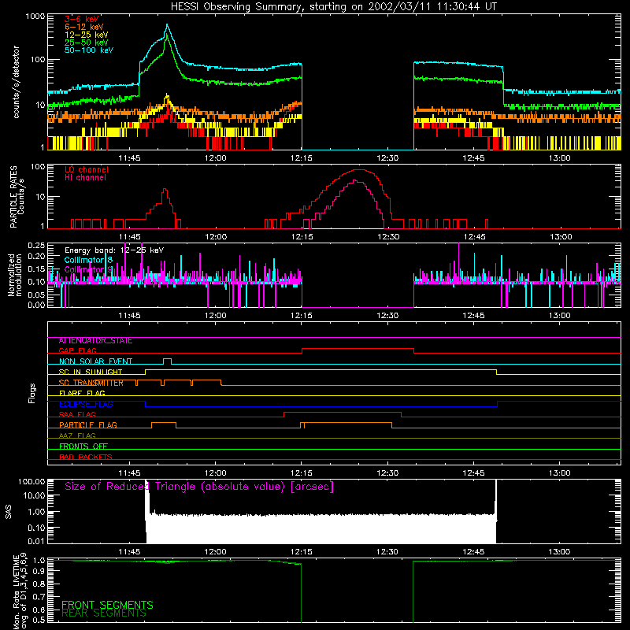Click the 'Normalized modulation' axis label
The image size is (630, 630).
[x=14, y=275]
